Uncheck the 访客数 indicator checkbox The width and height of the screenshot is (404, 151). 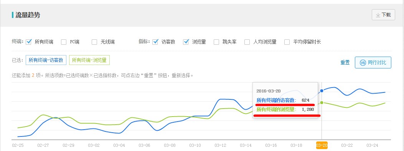(155, 42)
